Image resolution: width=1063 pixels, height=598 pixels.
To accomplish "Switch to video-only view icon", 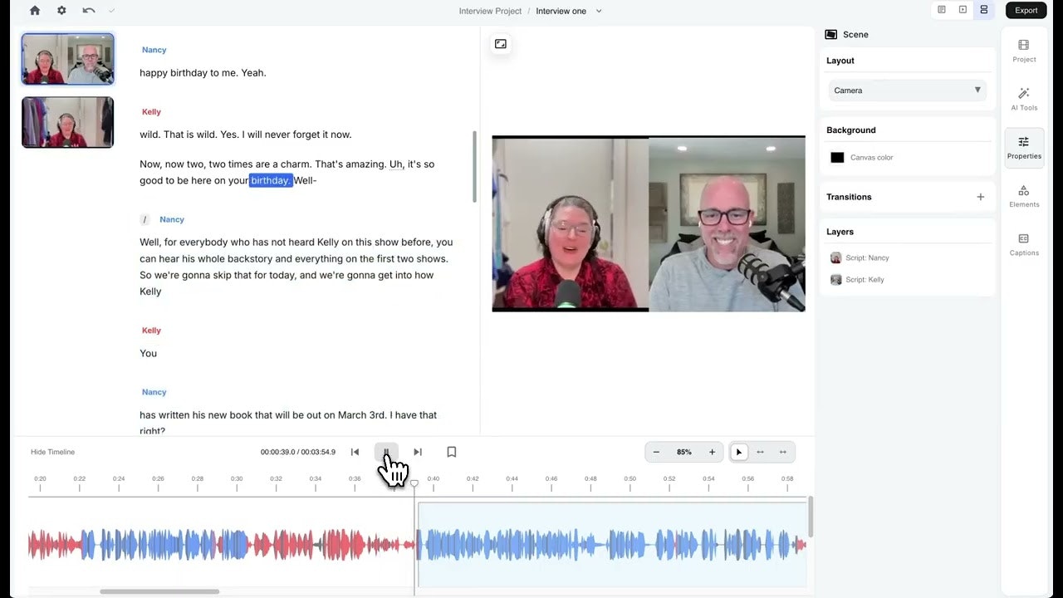I will pos(963,10).
